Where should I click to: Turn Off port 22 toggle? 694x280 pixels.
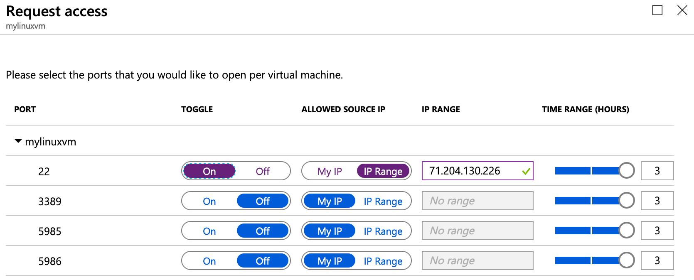tap(263, 171)
